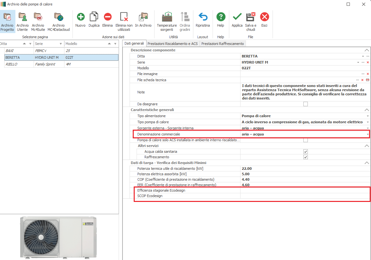Open the Temperature sorgenti utility
The height and width of the screenshot is (260, 371).
click(167, 17)
